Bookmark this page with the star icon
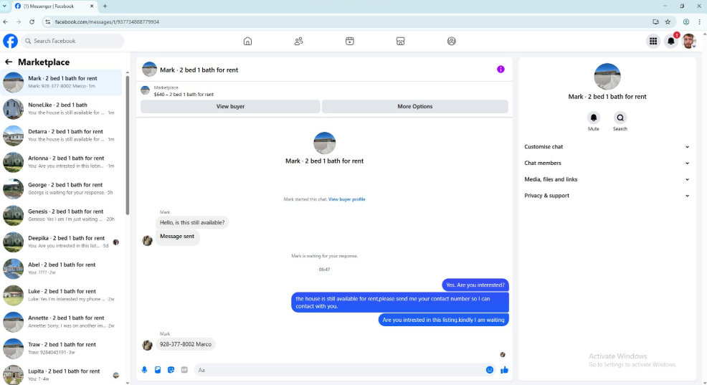 point(668,22)
